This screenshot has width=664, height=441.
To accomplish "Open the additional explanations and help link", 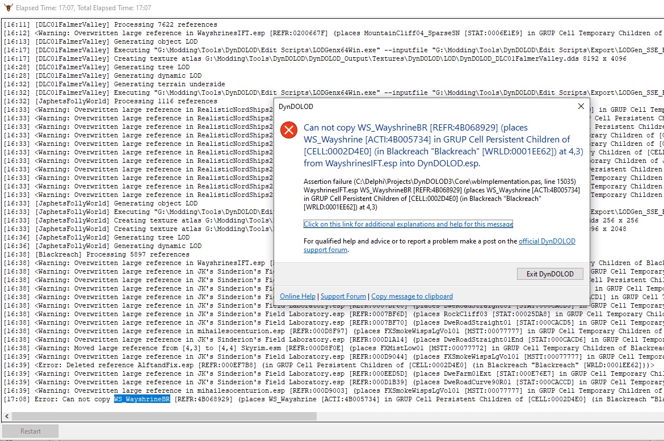I will click(408, 224).
